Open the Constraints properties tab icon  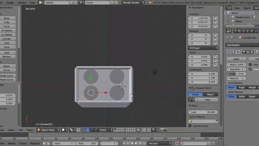(256, 31)
